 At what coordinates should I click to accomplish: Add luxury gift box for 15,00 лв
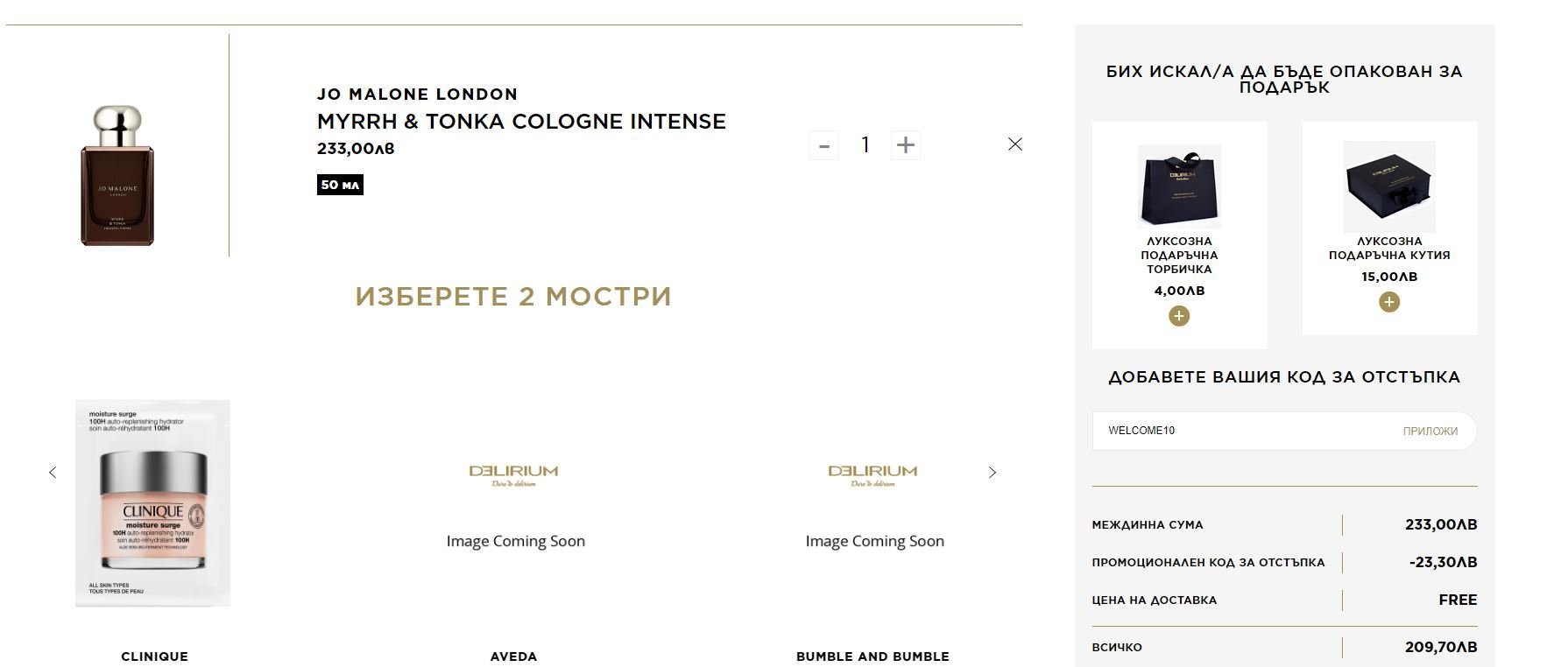(1388, 302)
